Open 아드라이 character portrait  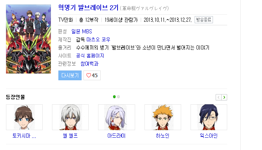[116, 117]
